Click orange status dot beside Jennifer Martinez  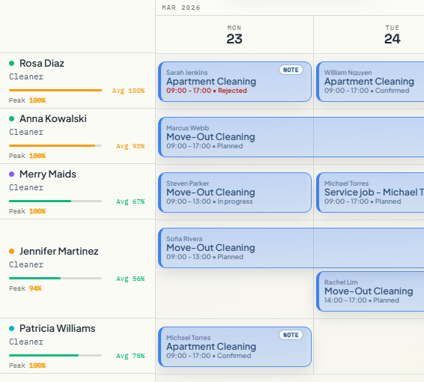coord(12,251)
